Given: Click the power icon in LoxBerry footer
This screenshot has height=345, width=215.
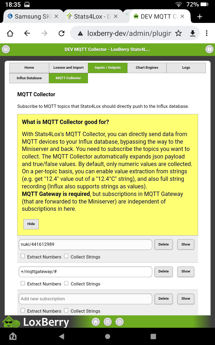Looking at the screenshot, I should point(120,322).
